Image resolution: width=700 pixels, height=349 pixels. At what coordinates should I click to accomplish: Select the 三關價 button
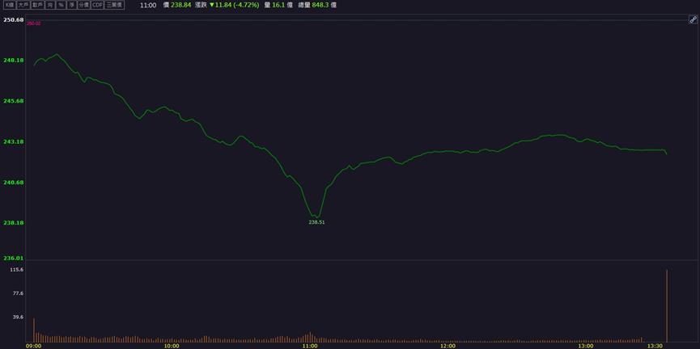(114, 5)
